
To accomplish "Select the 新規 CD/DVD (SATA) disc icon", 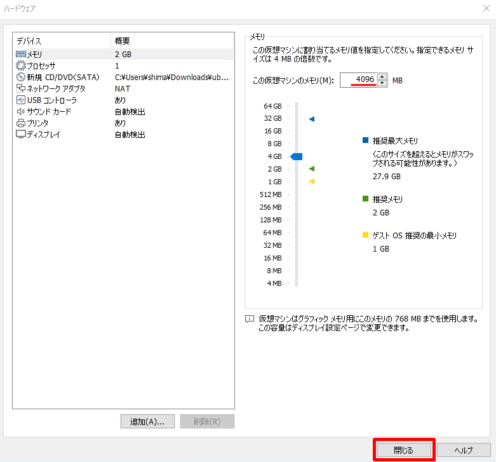I will click(21, 77).
